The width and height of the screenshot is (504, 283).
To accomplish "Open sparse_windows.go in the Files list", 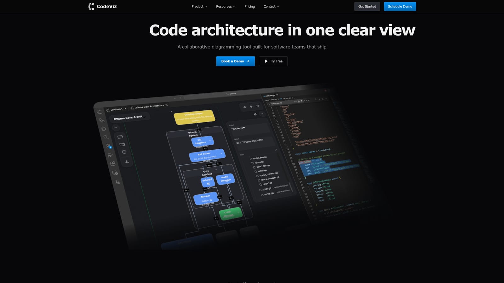I will 269,179.
